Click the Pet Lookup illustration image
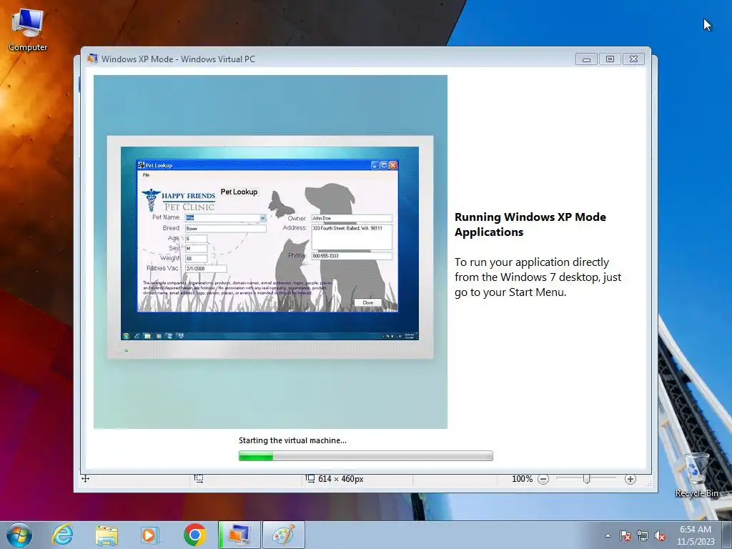Viewport: 732px width, 549px height. (270, 252)
